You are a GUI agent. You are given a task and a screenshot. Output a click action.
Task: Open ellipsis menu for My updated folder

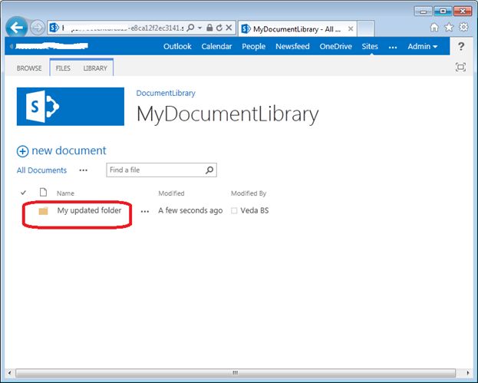coord(145,211)
